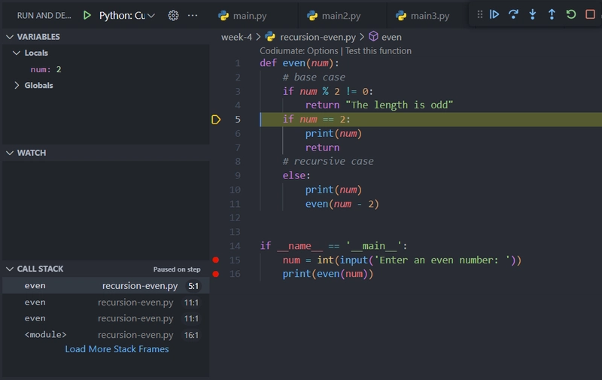Click the return "The length is odd" line
The width and height of the screenshot is (602, 380).
379,105
